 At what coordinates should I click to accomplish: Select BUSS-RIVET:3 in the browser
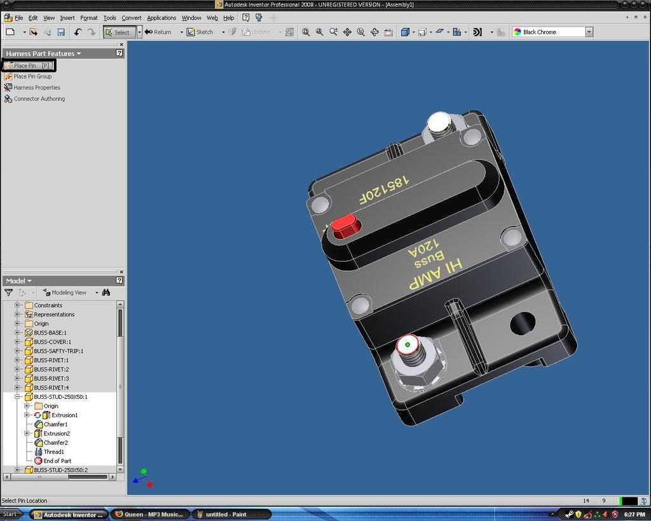pos(51,379)
